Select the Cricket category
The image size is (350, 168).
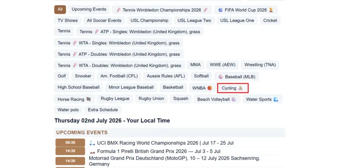pyautogui.click(x=270, y=20)
